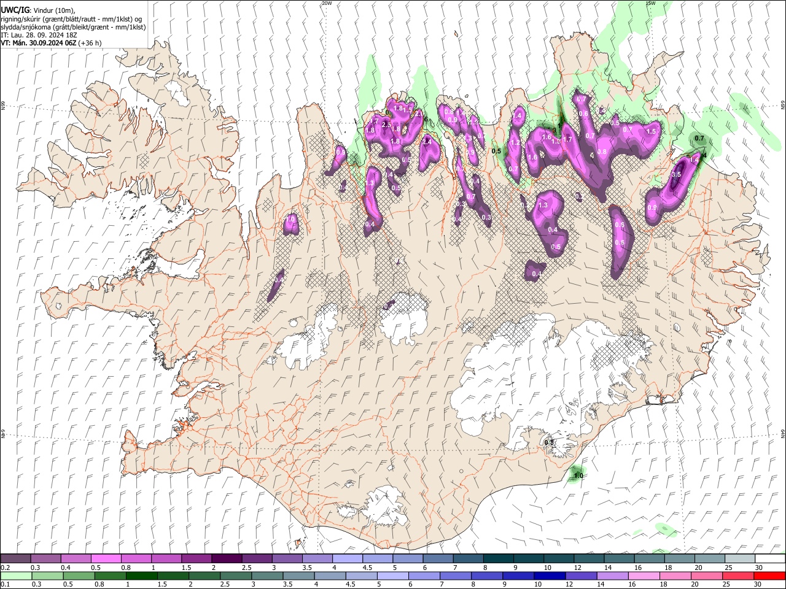Pick the dusky purple 0.2 swatch in the upper legend row
Image resolution: width=786 pixels, height=589 pixels.
(x=15, y=559)
